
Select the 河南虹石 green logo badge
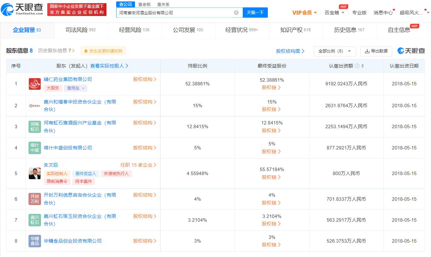point(35,127)
